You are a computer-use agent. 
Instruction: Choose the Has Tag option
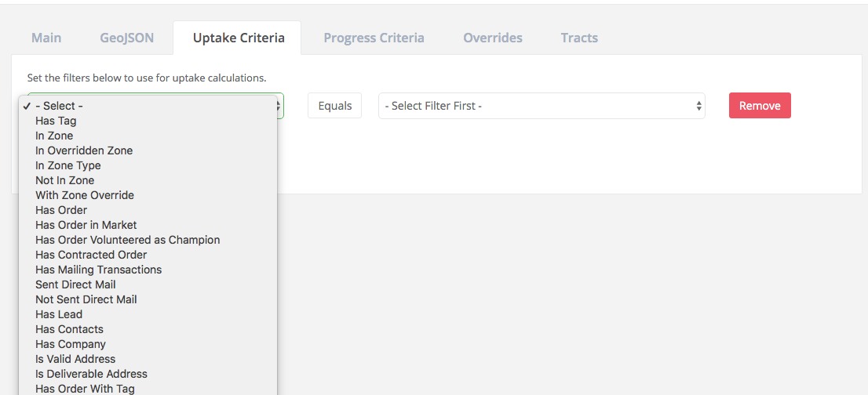[56, 121]
